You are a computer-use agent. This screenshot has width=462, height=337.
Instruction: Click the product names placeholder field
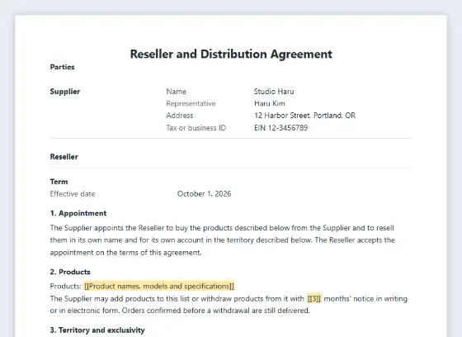click(x=159, y=287)
